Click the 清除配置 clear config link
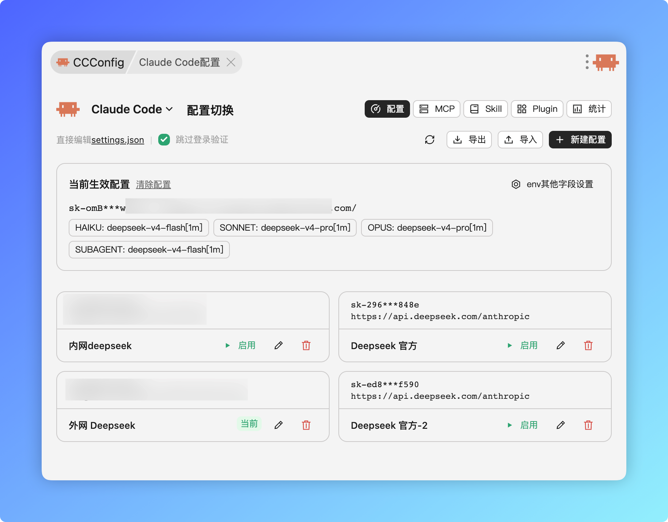The image size is (668, 522). coord(153,185)
